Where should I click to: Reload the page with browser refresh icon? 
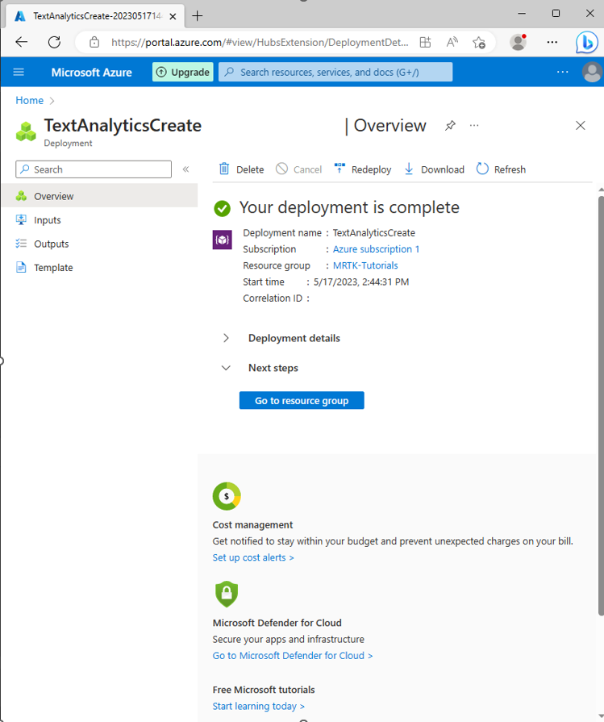[x=54, y=43]
